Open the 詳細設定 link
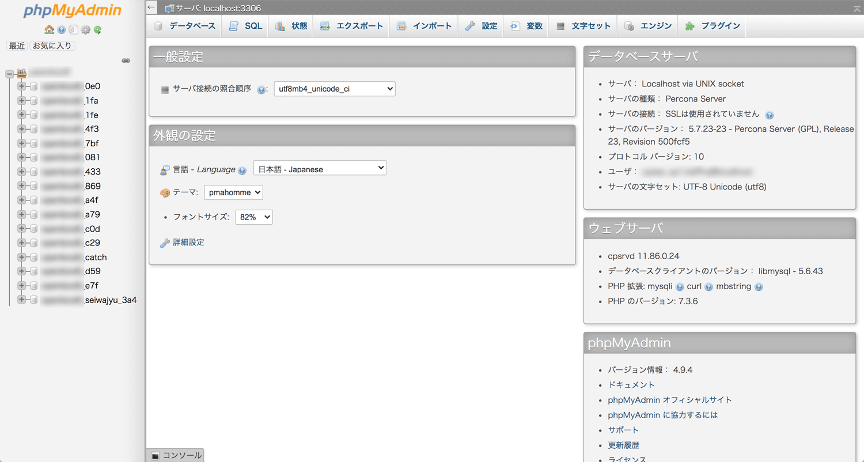 point(188,243)
